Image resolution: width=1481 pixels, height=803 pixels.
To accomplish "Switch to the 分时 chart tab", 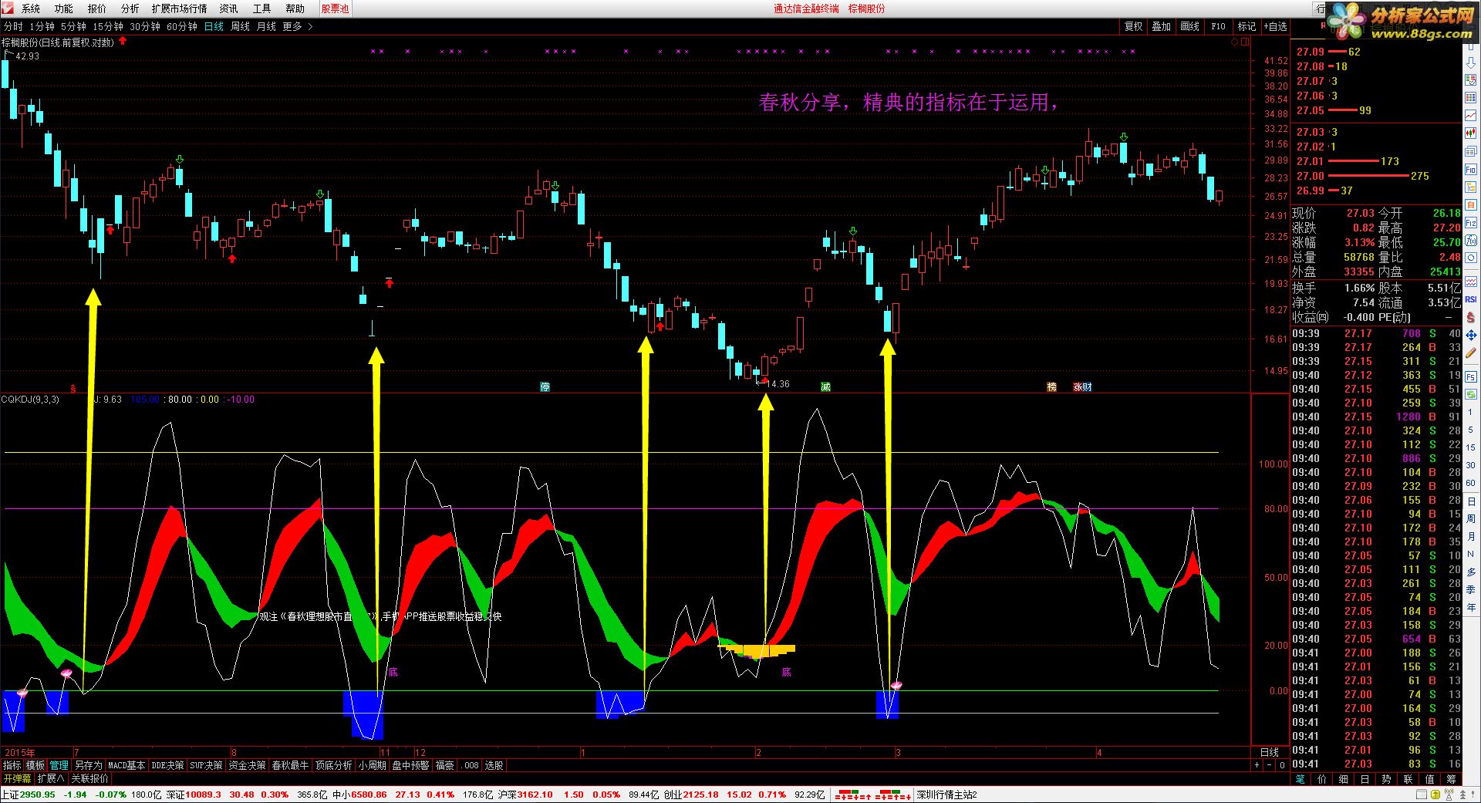I will click(13, 26).
